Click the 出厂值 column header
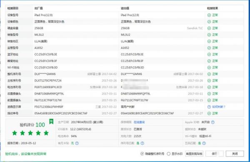Screen dimensions: 250x162 click(x=38, y=8)
